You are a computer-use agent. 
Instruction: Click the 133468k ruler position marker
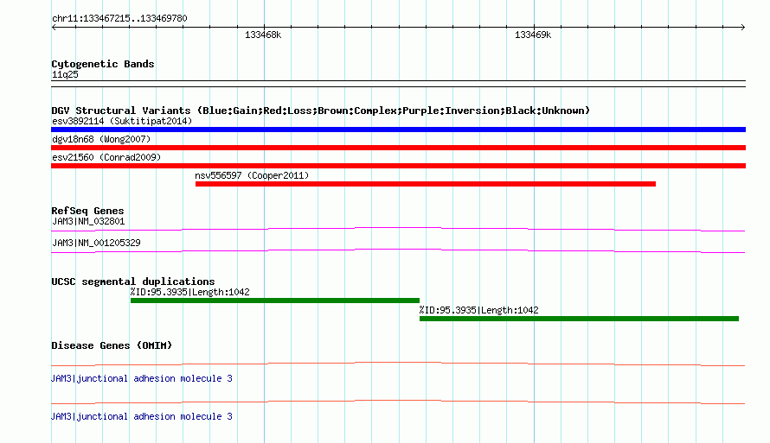(263, 35)
